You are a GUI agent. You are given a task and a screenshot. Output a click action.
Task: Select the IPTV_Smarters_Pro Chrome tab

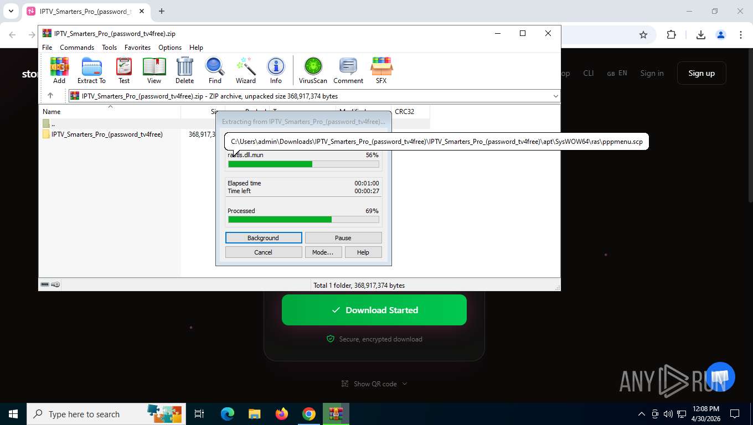pos(86,11)
